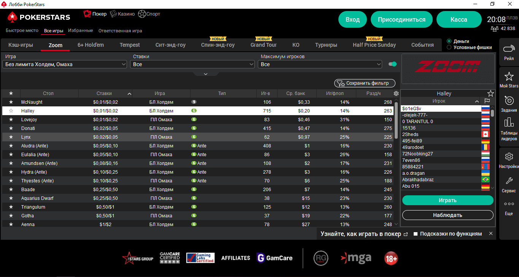Toggle the green filter switch
The width and height of the screenshot is (519, 277).
[x=392, y=64]
